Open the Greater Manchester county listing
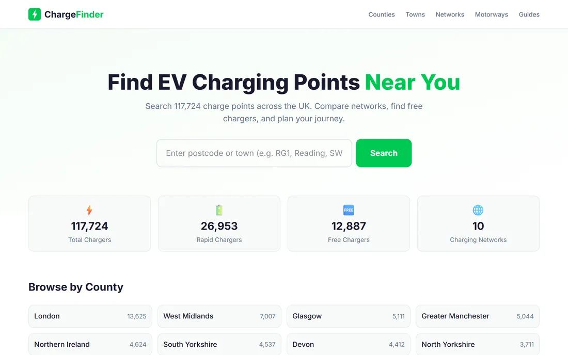 click(478, 316)
